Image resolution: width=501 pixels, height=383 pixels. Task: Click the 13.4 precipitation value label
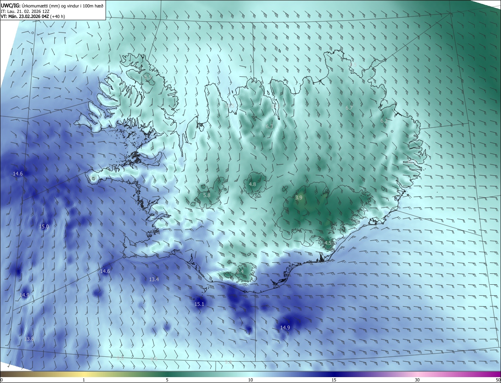[154, 280]
